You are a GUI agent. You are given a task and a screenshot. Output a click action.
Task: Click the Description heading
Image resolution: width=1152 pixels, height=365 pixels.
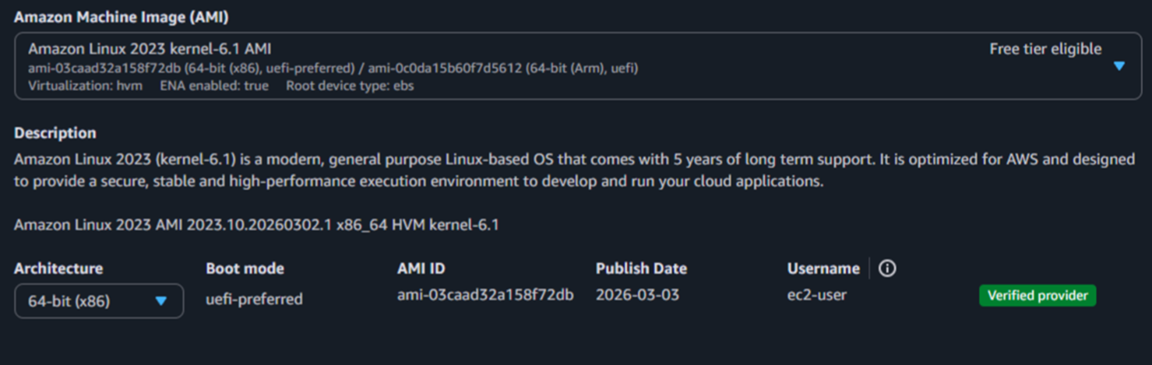(55, 132)
